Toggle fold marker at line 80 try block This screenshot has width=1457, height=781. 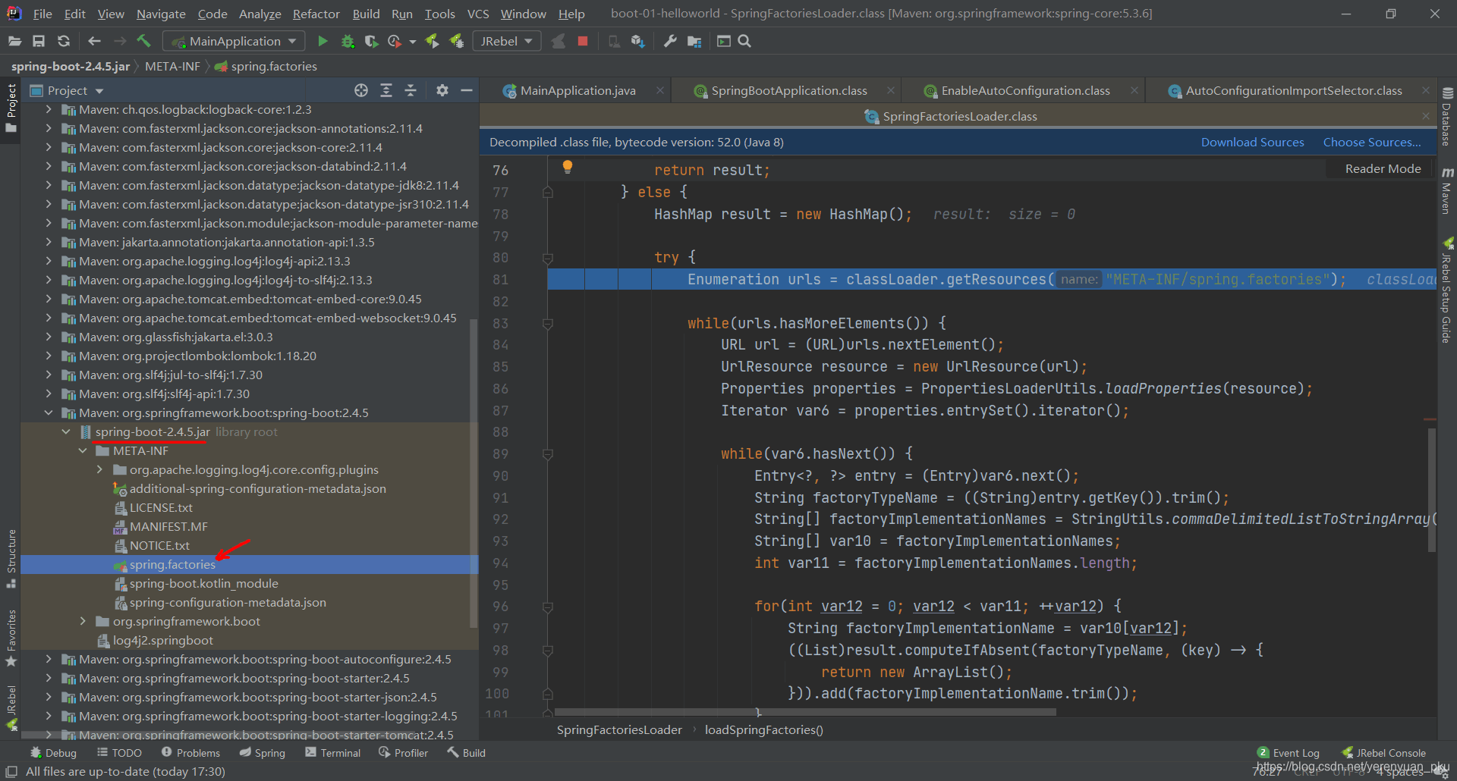pyautogui.click(x=548, y=258)
